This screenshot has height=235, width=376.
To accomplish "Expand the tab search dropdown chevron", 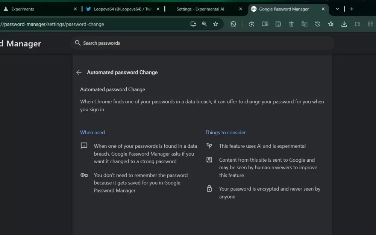I will [337, 9].
